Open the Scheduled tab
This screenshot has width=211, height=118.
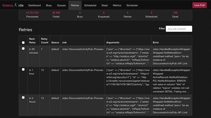[90, 6]
